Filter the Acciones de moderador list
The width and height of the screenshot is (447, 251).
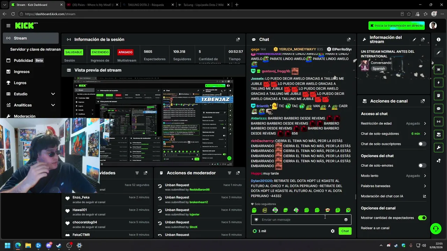[x=229, y=173]
